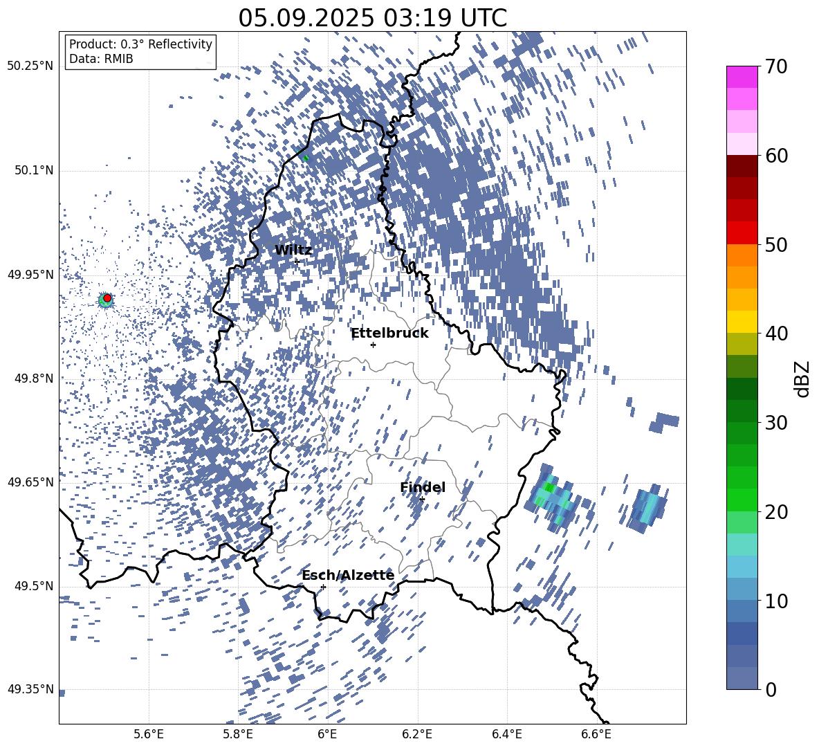This screenshot has width=819, height=748.
Task: Click the 50.25°N latitude label
Action: [x=30, y=66]
